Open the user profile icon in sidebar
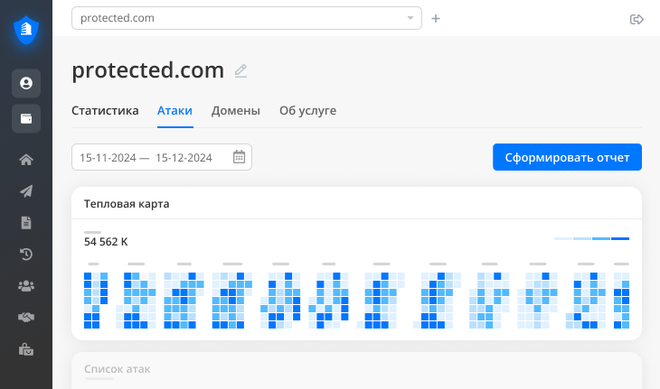This screenshot has width=660, height=389. 26,83
